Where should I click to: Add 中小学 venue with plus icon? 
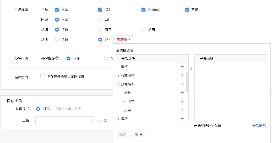[182, 101]
